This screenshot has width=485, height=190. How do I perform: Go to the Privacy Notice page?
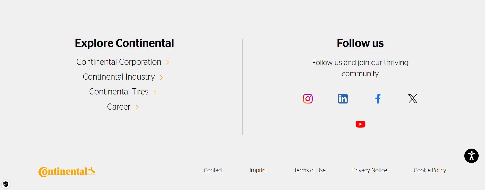pos(369,170)
